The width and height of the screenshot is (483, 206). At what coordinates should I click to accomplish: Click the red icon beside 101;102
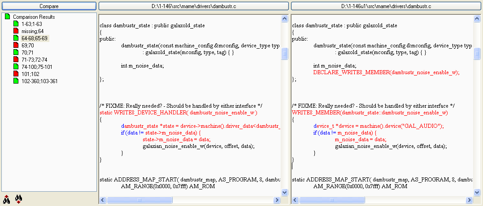(x=16, y=74)
